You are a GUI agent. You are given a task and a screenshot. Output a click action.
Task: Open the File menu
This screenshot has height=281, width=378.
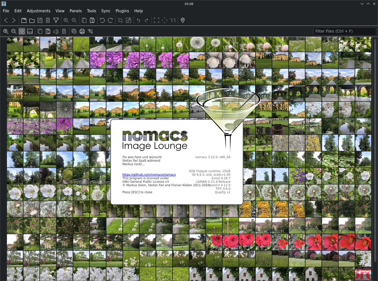[x=6, y=11]
